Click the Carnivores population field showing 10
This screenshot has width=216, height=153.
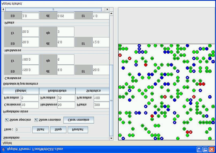[30, 105]
